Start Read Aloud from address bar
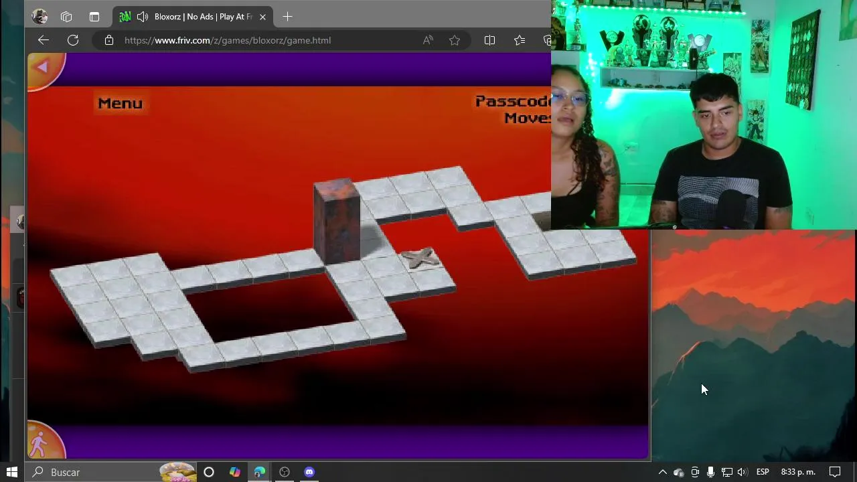 coord(428,40)
